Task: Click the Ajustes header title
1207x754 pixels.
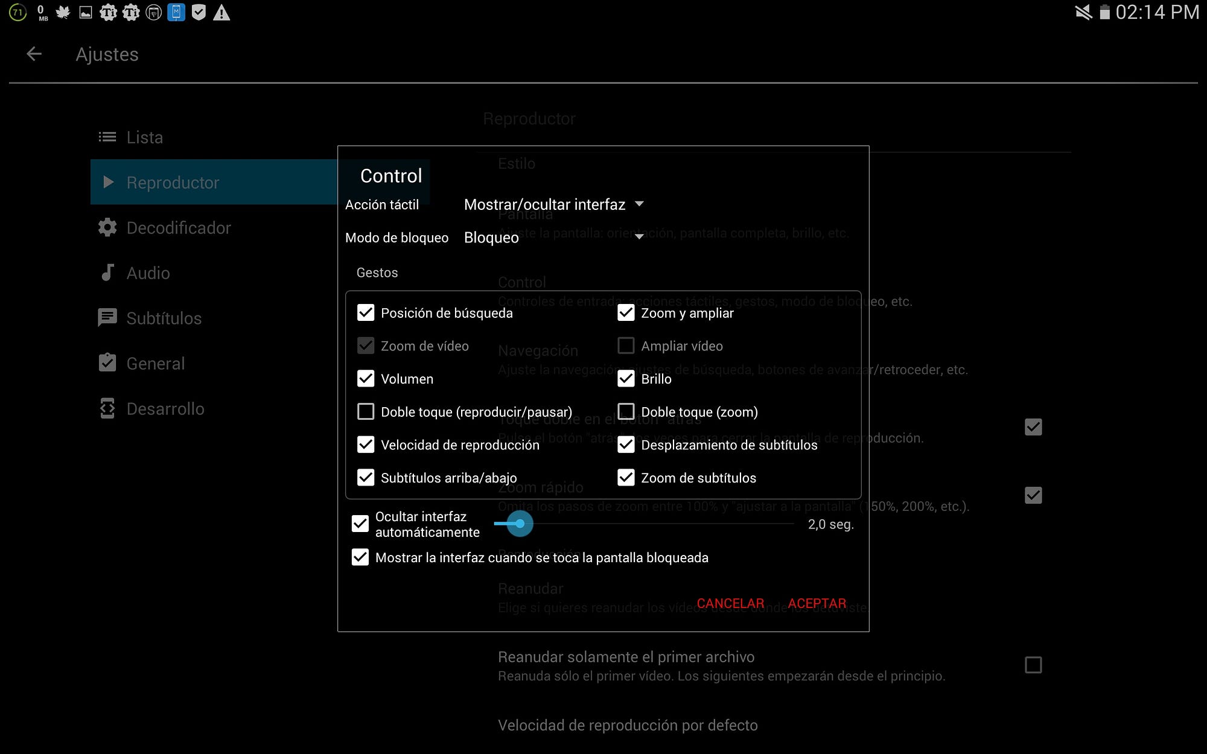Action: pyautogui.click(x=107, y=54)
